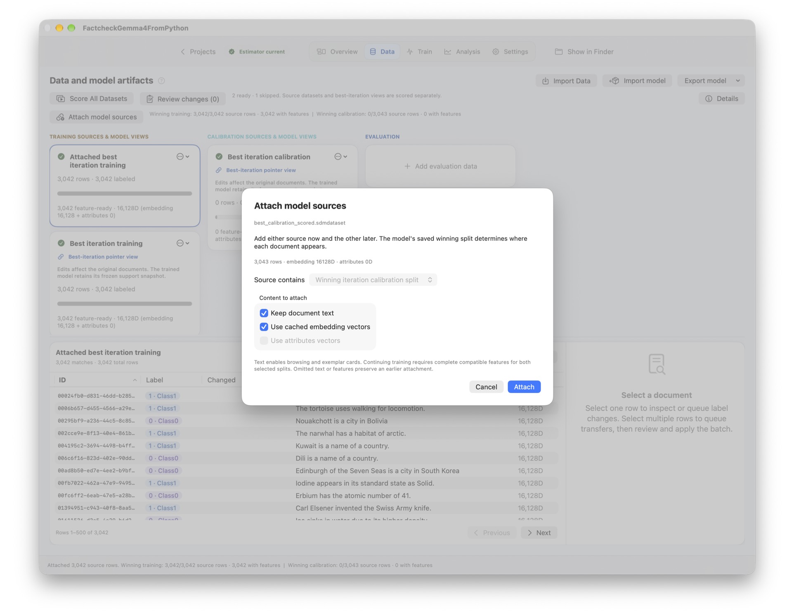Viewport: 794px width, 613px height.
Task: Open the Source contains dropdown
Action: click(x=373, y=280)
